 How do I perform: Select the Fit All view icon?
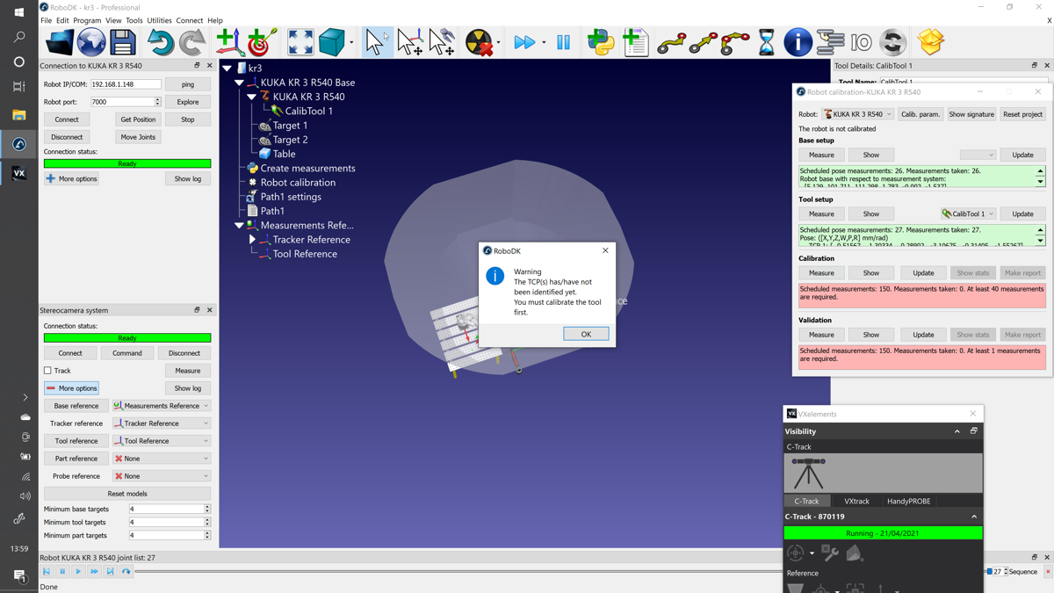click(300, 42)
